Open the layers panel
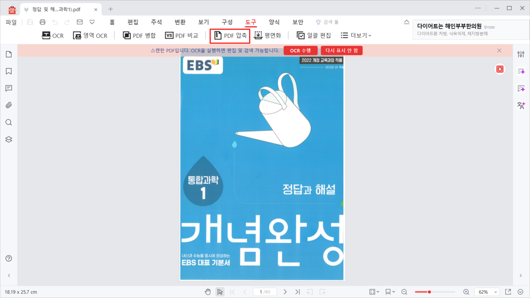 (9, 139)
